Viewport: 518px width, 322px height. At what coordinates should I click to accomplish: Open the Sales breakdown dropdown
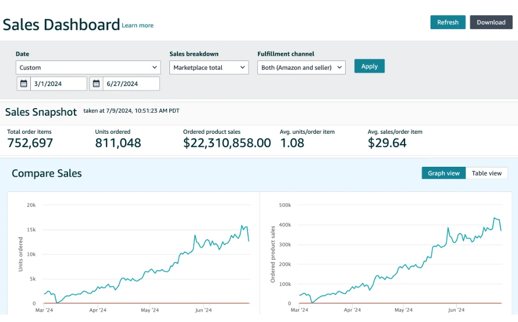210,67
